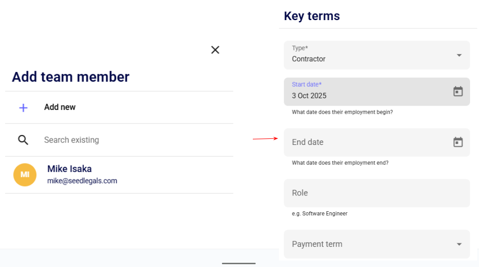Click the Key terms heading
The width and height of the screenshot is (479, 267).
coord(312,16)
